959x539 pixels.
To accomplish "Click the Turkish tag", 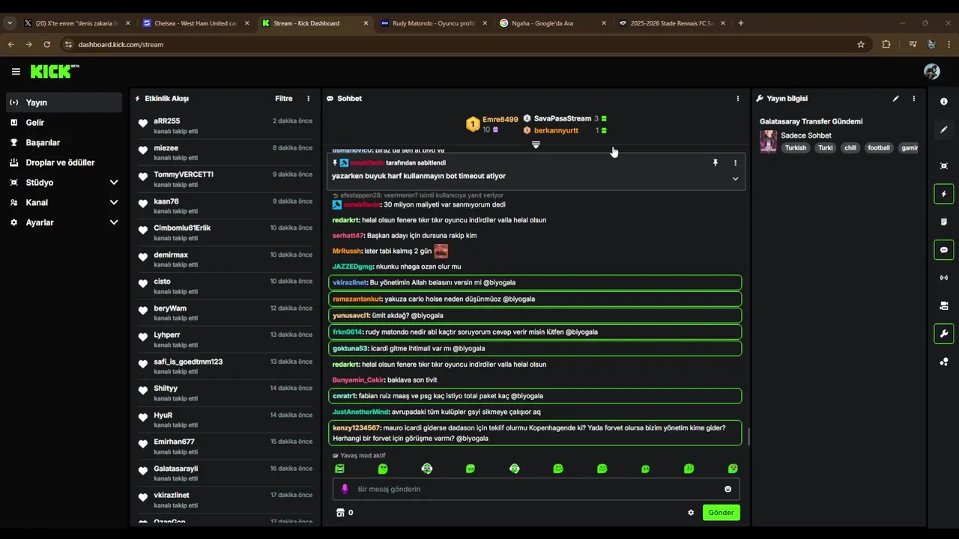I will 796,147.
